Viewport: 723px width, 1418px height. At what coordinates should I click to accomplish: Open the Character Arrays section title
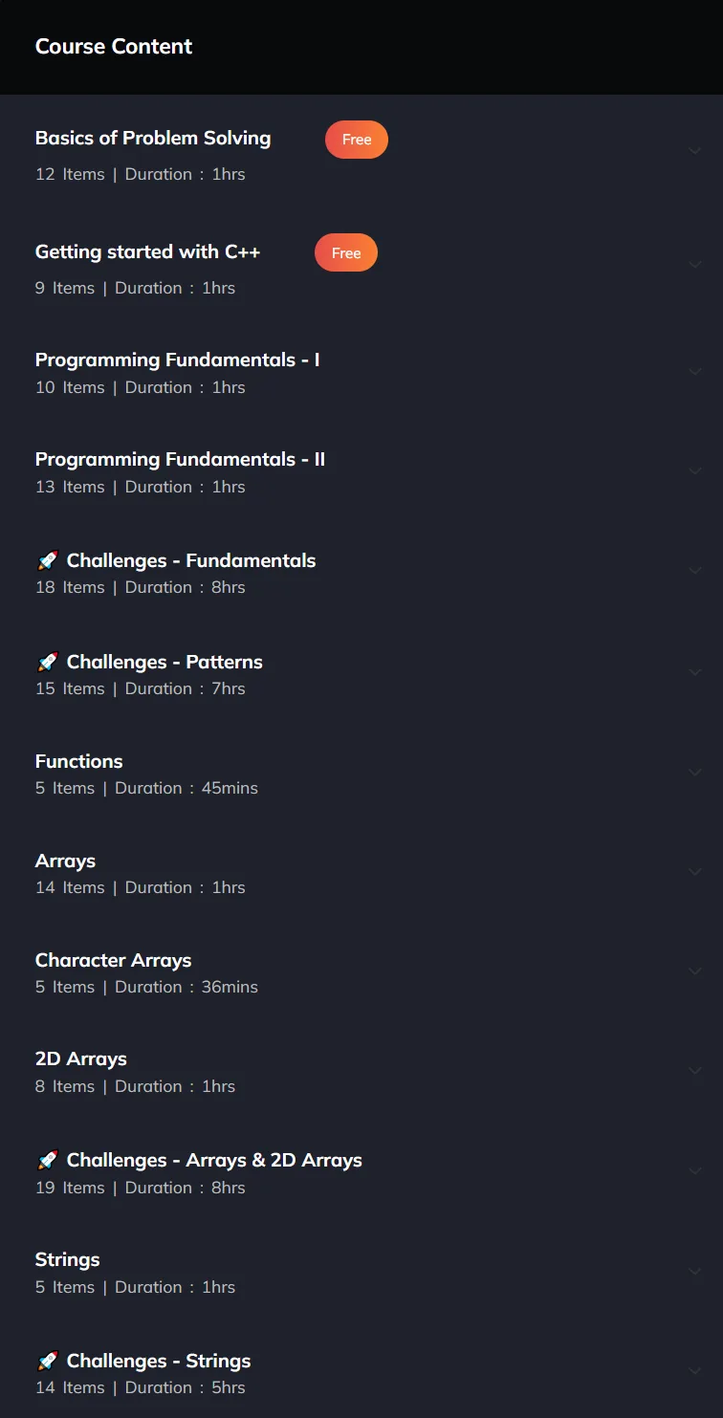(x=114, y=961)
